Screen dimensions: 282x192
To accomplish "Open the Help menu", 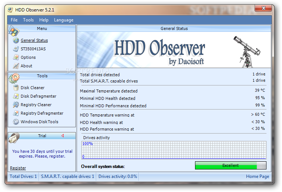I will click(x=44, y=20).
